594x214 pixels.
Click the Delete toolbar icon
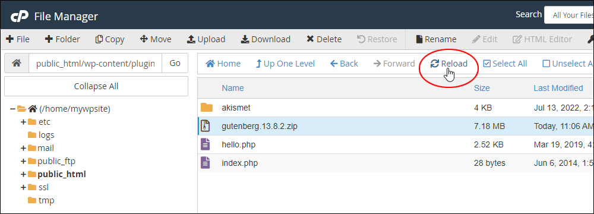(x=310, y=39)
